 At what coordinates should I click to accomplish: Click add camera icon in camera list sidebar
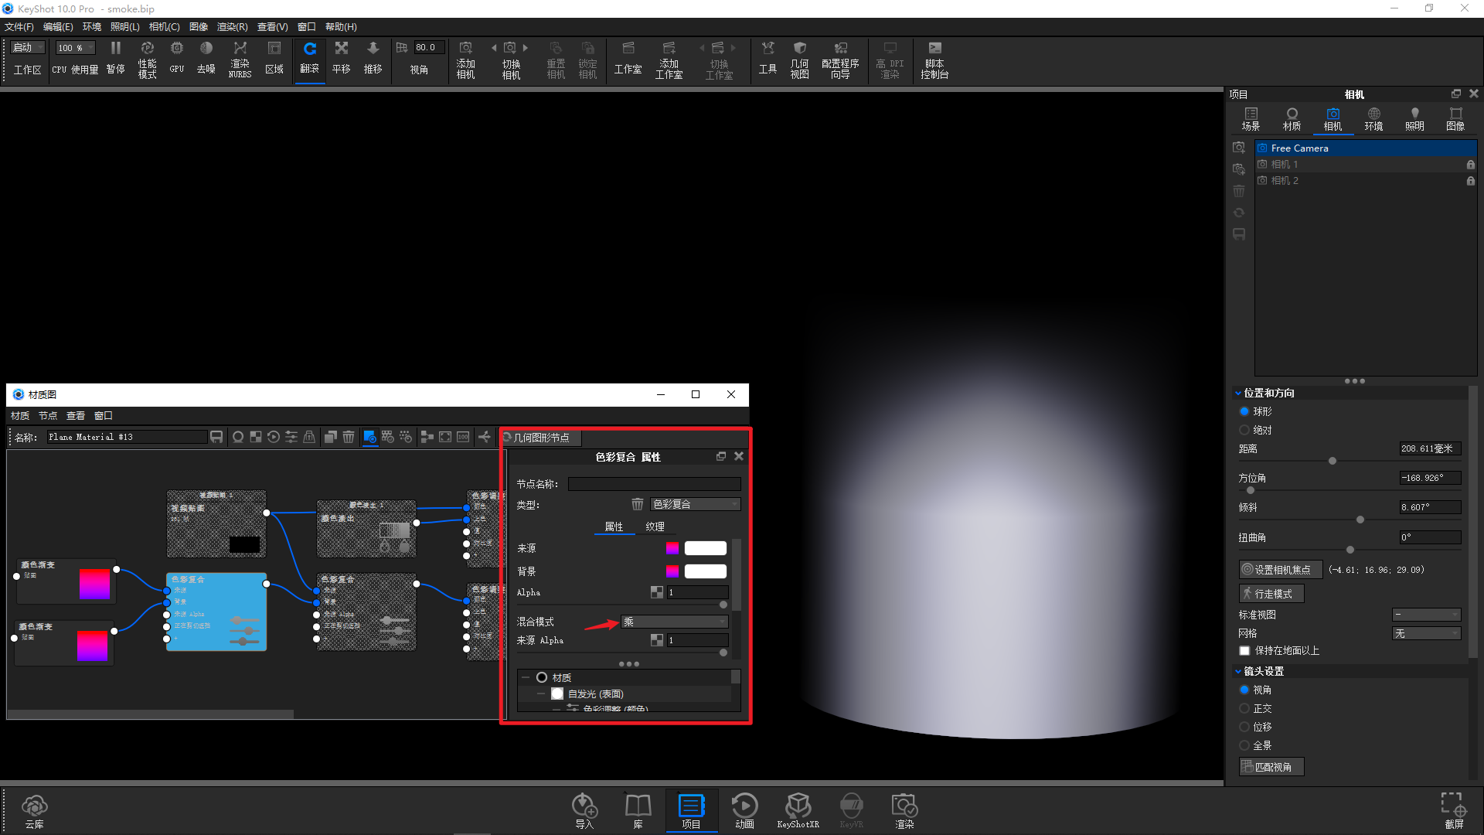point(1239,147)
